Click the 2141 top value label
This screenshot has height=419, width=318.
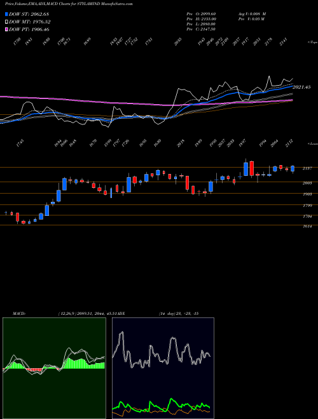283,42
